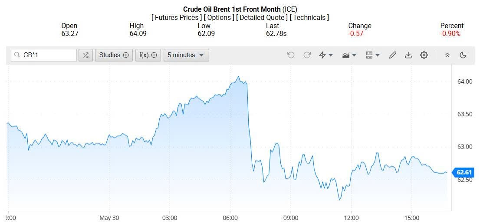Redo the chart action
This screenshot has width=480, height=223.
click(x=307, y=55)
